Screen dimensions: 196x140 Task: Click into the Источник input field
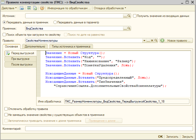click(74, 16)
